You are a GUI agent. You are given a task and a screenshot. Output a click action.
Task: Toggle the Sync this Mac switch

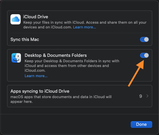click(144, 40)
